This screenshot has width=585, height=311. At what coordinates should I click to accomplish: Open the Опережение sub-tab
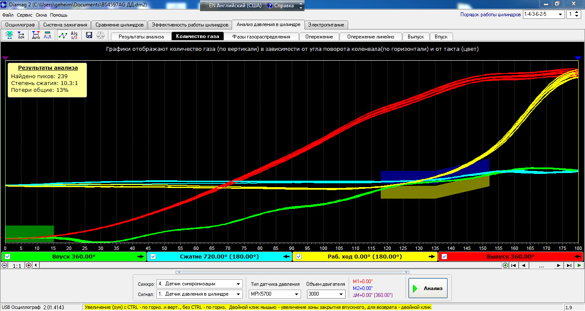[x=319, y=37]
